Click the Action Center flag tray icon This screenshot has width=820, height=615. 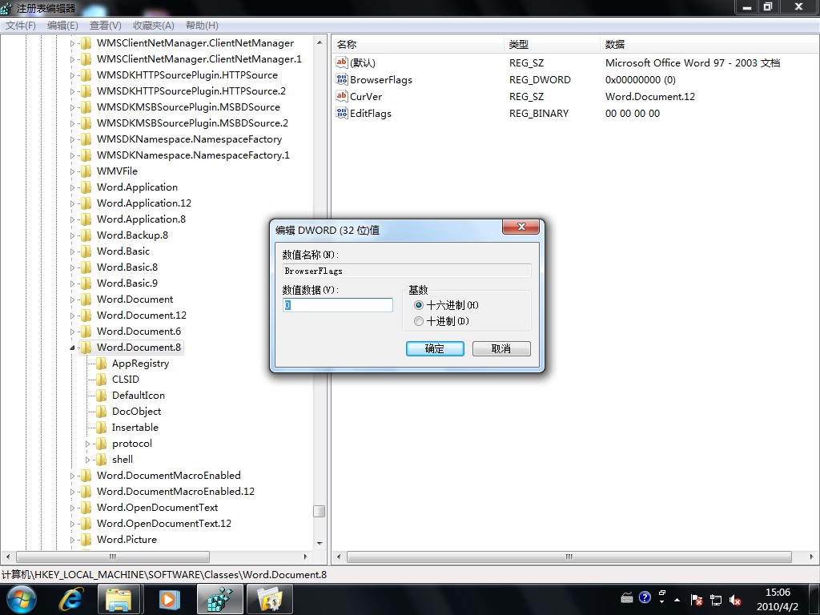coord(696,600)
